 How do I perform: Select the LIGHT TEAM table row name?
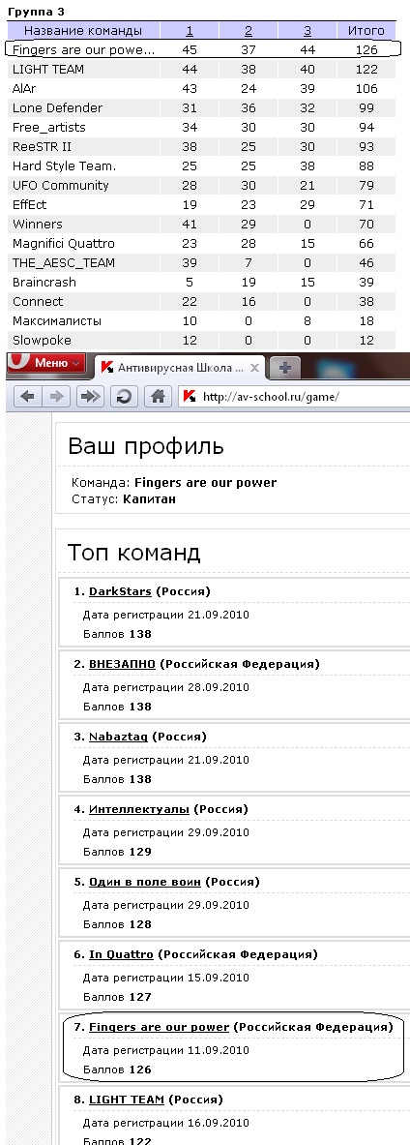[48, 70]
